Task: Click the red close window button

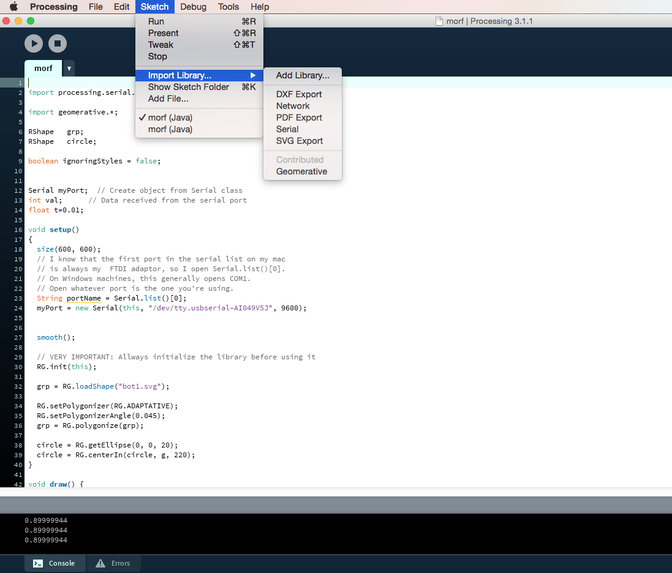Action: click(6, 21)
